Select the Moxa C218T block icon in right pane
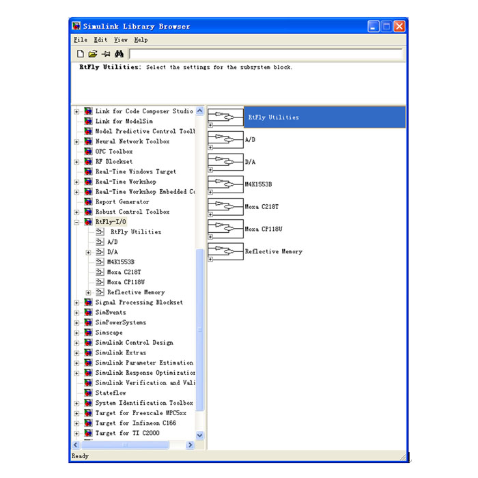 pos(225,207)
